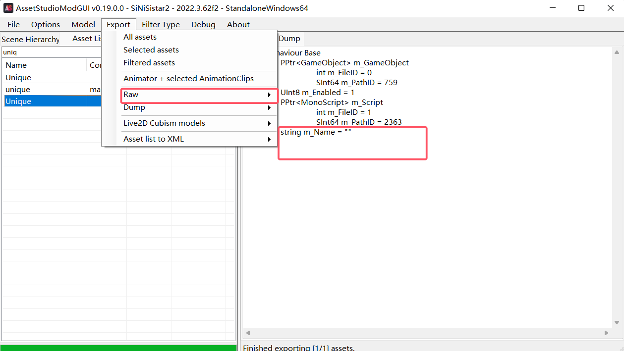Choose Selected assets export option
Screen dimensions: 624x351
[151, 50]
